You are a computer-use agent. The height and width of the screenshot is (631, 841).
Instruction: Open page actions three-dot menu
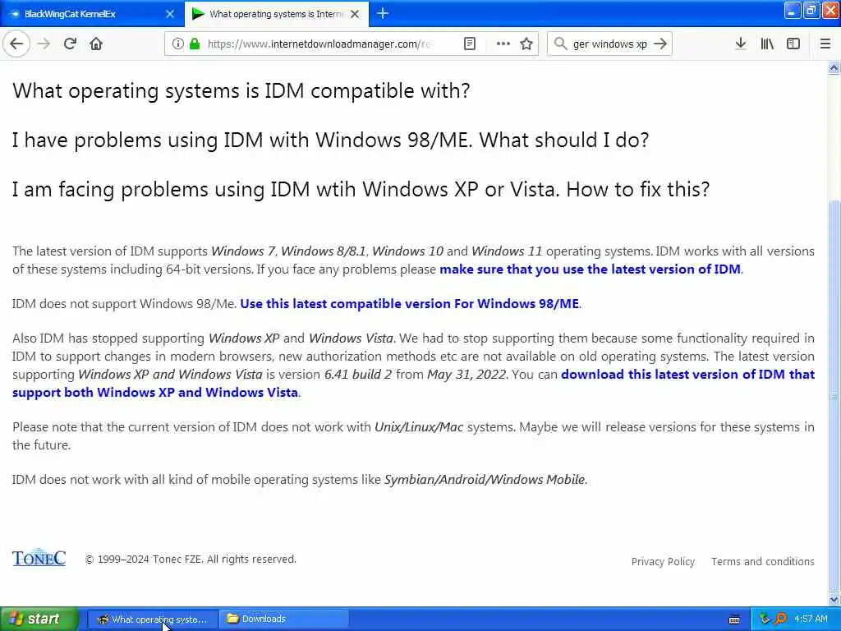(x=503, y=44)
